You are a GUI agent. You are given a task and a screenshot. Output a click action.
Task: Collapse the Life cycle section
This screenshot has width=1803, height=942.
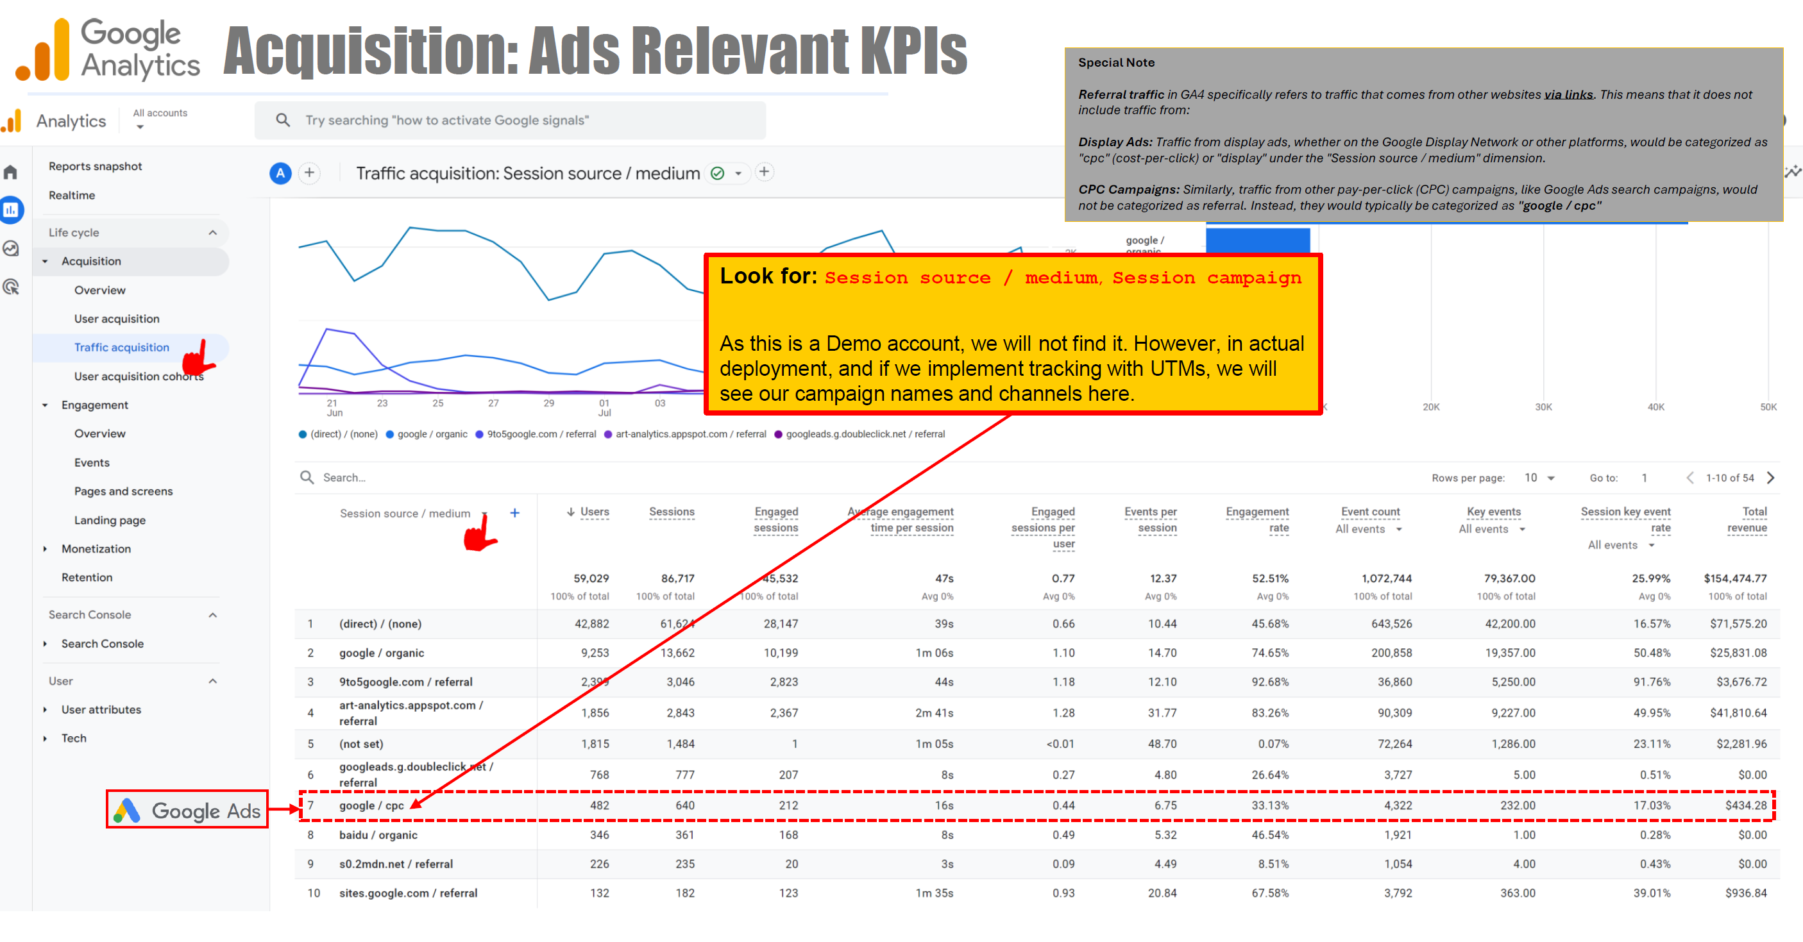tap(213, 232)
